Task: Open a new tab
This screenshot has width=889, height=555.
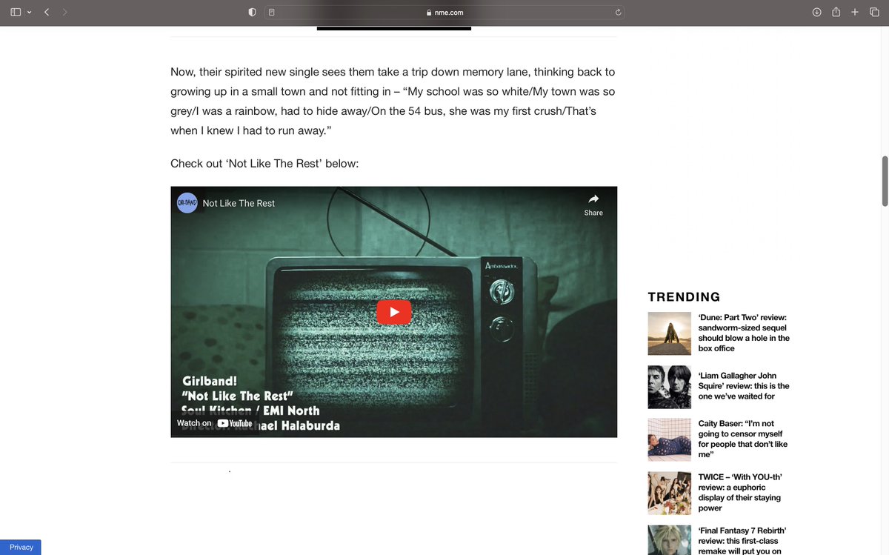Action: [x=855, y=12]
